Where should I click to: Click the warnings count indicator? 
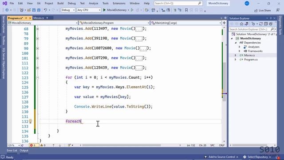click(x=43, y=145)
